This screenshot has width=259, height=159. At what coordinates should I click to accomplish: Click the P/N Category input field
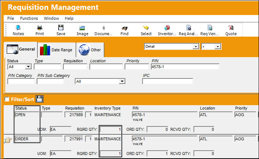click(x=21, y=81)
